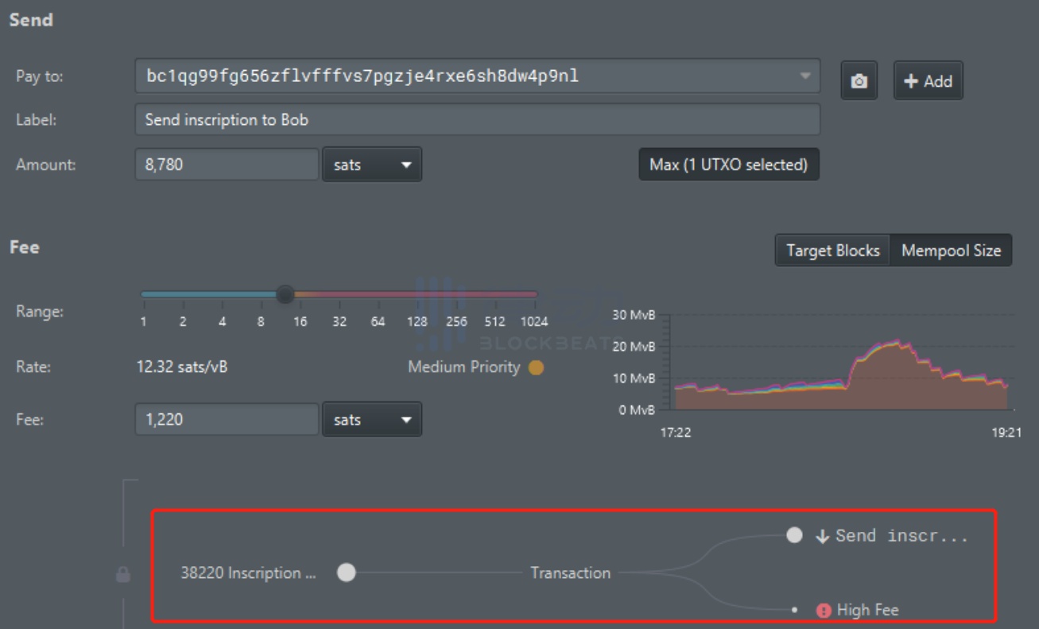The height and width of the screenshot is (629, 1039).
Task: Switch to Mempool Size view
Action: 951,250
